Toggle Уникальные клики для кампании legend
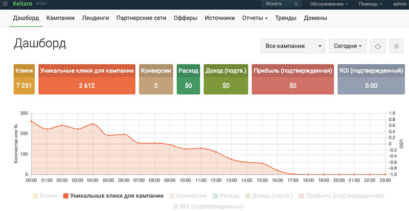This screenshot has width=409, height=211. tap(112, 195)
